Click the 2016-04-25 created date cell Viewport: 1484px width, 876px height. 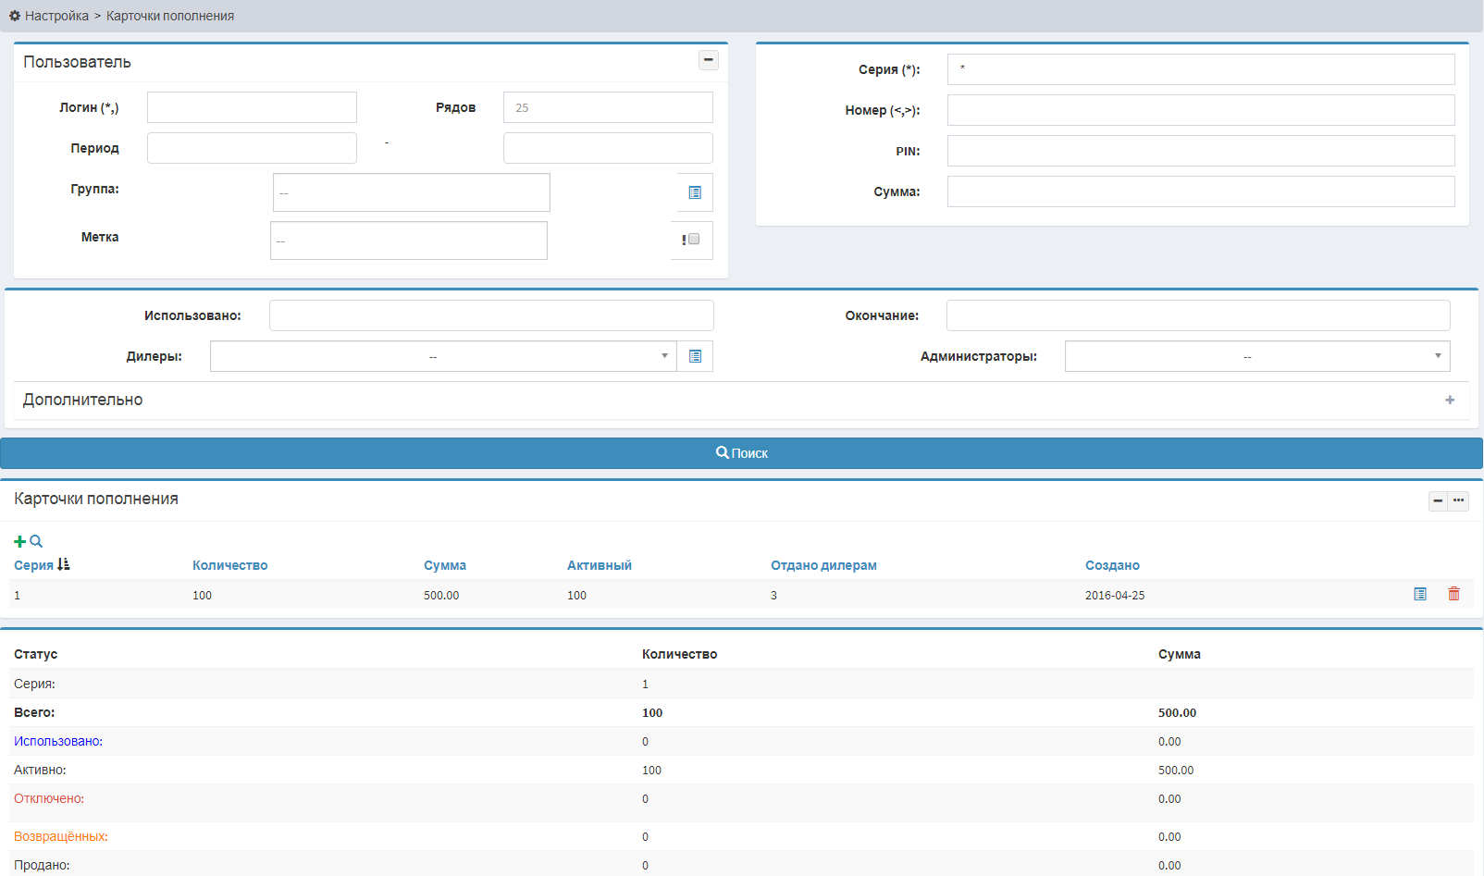click(1115, 595)
